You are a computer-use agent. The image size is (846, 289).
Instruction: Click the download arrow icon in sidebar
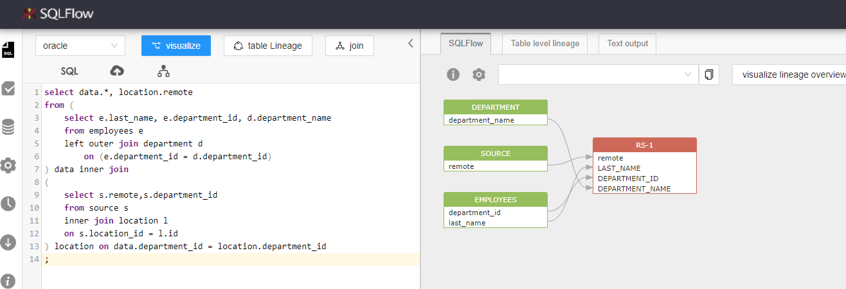[8, 242]
